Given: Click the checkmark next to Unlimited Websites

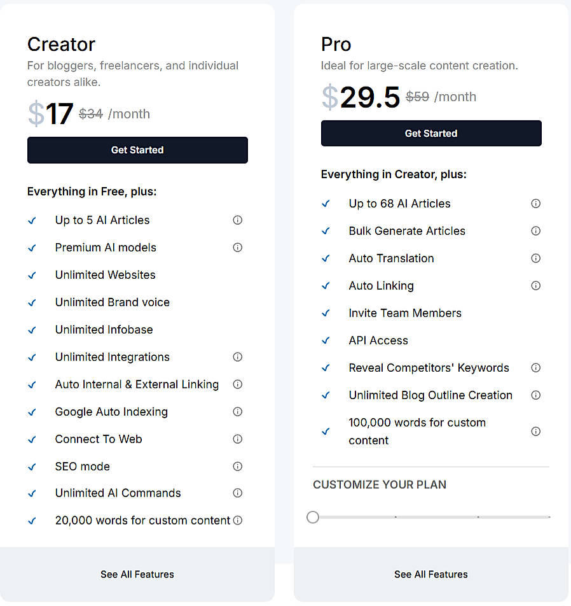Looking at the screenshot, I should [x=32, y=274].
